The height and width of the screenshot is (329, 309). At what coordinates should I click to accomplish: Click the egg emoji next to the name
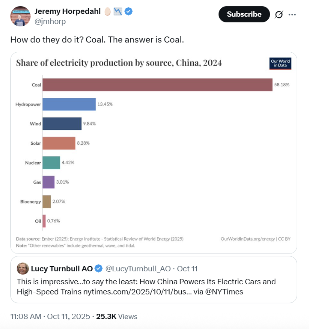tap(107, 12)
